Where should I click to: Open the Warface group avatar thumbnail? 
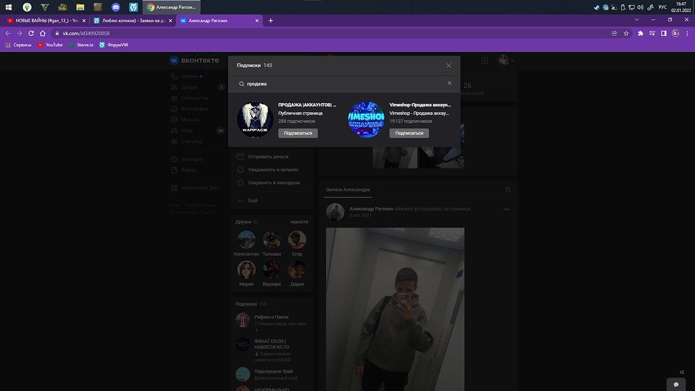click(255, 119)
